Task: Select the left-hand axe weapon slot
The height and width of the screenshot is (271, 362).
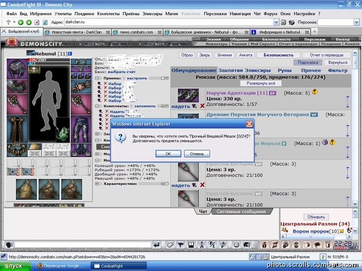Action: click(17, 104)
